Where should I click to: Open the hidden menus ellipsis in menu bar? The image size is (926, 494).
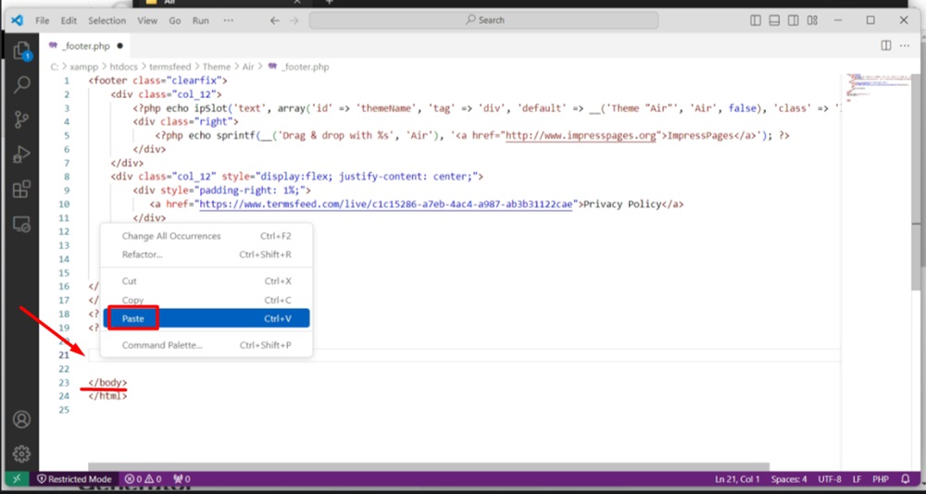pyautogui.click(x=229, y=20)
